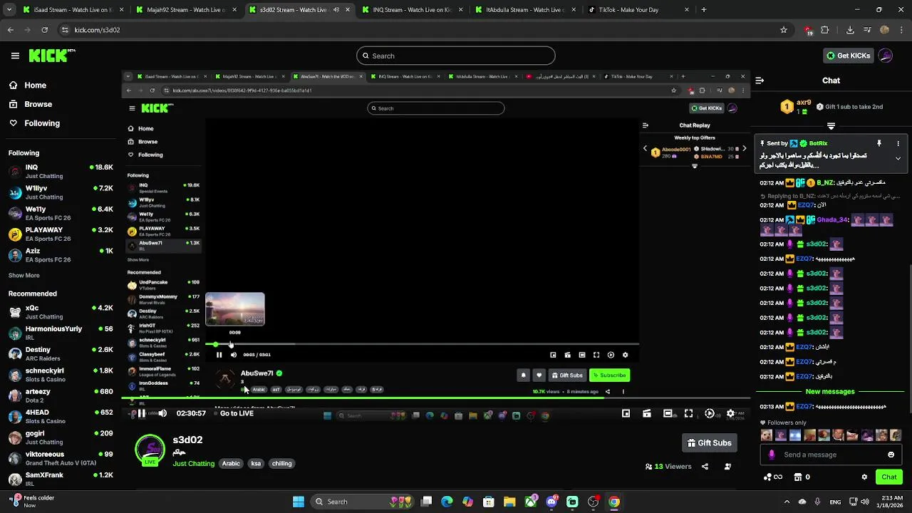Click Gift Subs for s3d02
Screen dimensions: 912x513
709,443
